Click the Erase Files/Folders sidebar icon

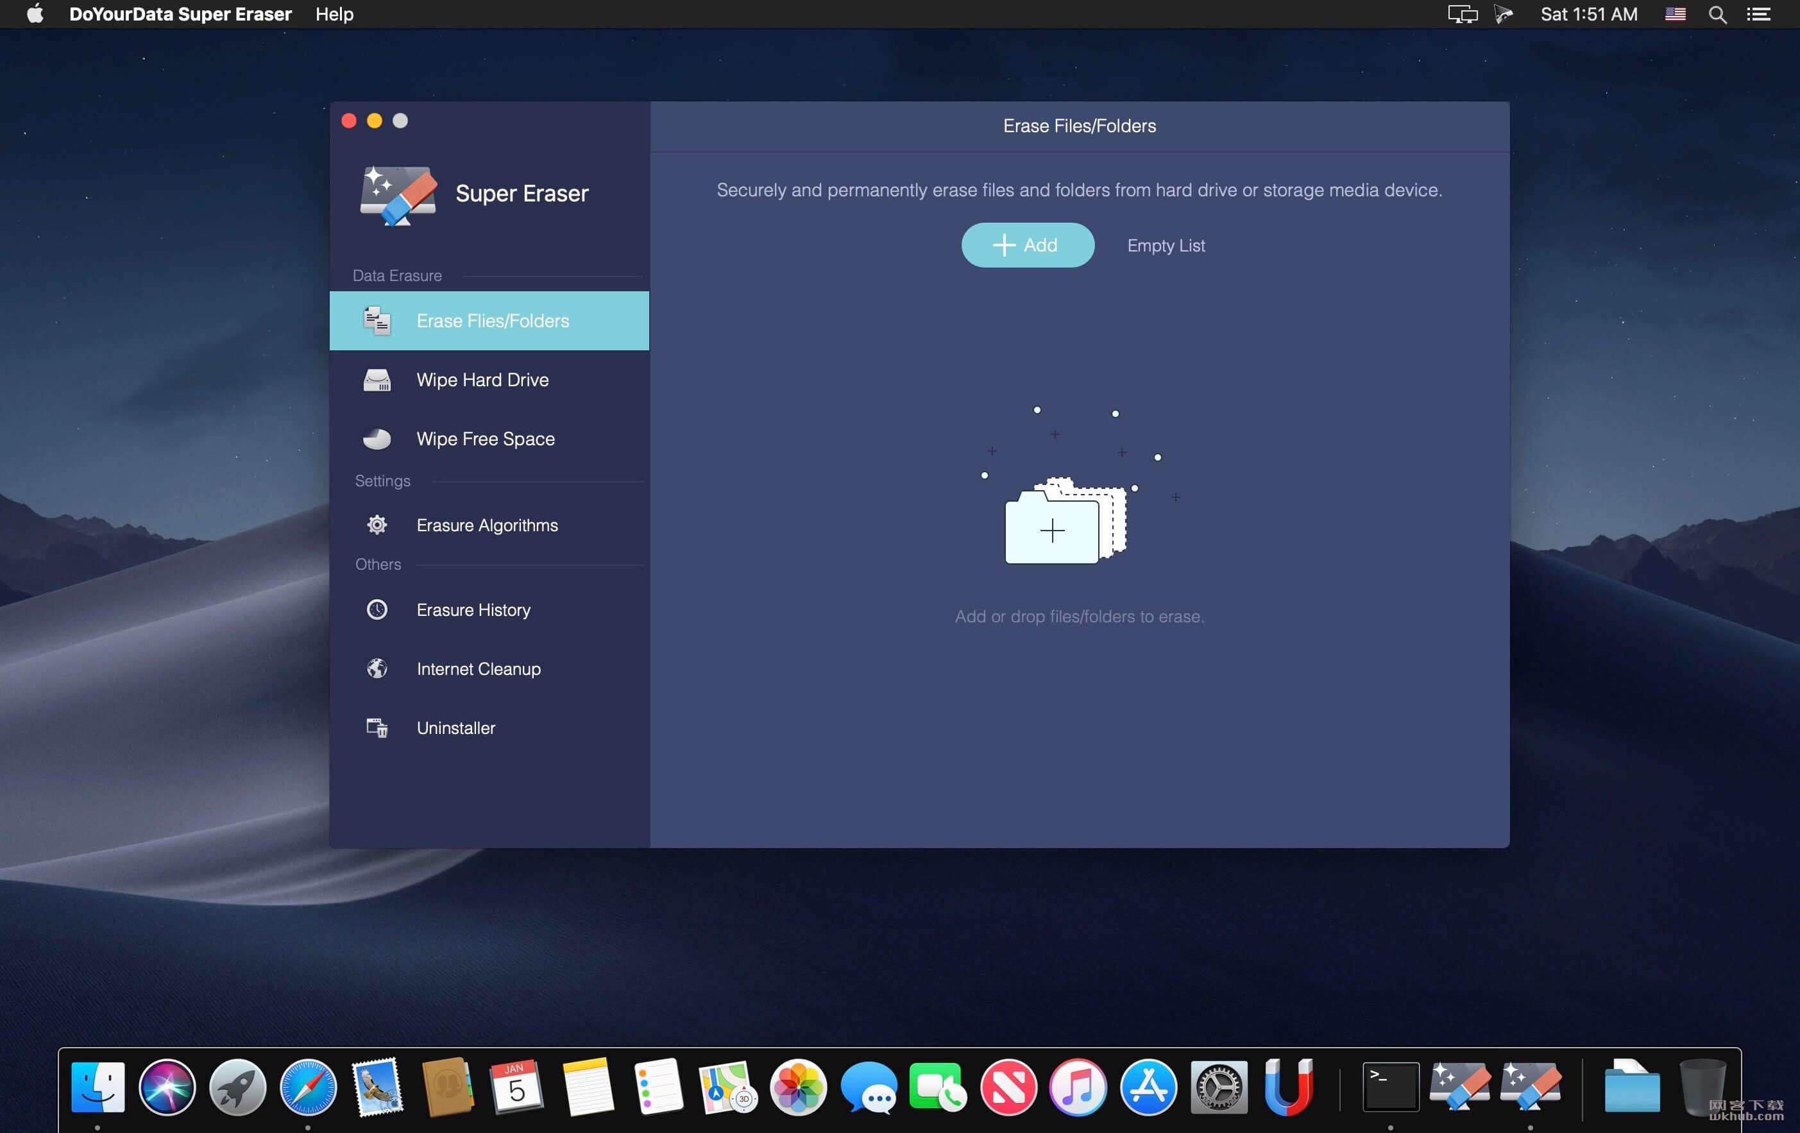[x=377, y=321]
